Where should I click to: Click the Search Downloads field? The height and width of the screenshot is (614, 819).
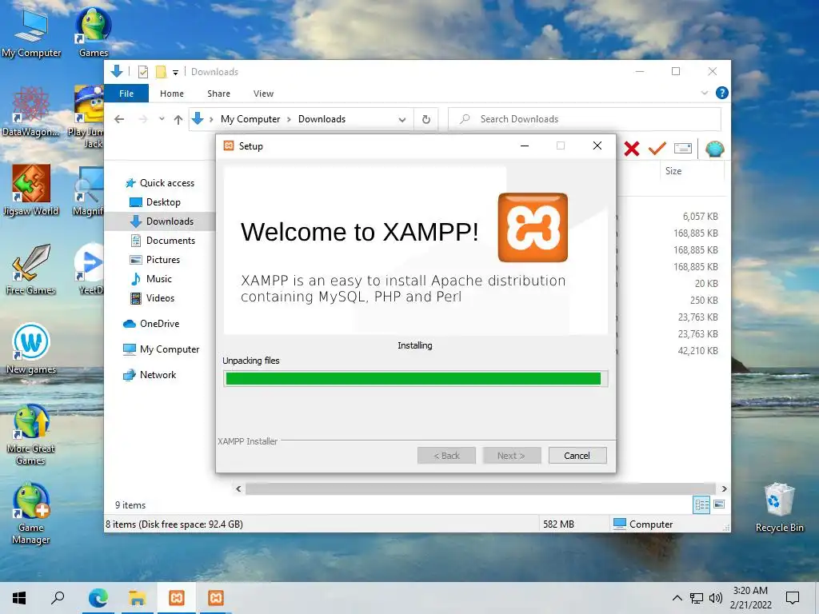585,119
